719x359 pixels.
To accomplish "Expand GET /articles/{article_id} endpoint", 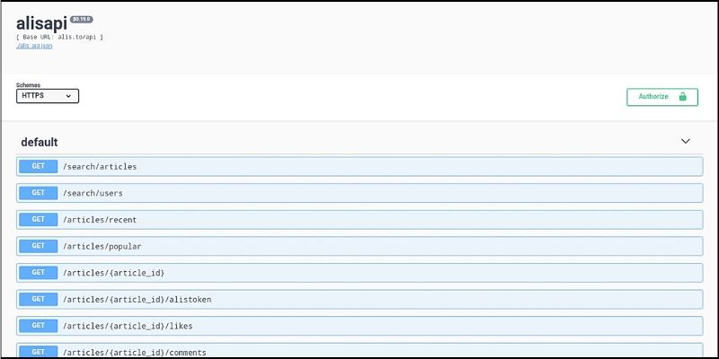I will point(113,272).
